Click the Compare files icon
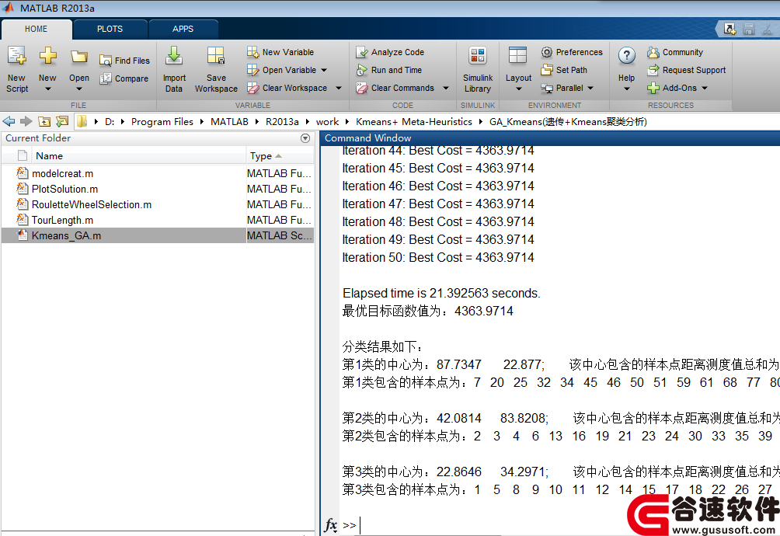 click(x=105, y=78)
